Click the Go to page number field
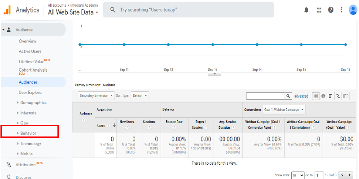Screen dimensions: 359x179 [x=319, y=175]
